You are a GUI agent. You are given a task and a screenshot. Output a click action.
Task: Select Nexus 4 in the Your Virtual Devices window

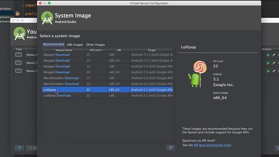[31, 55]
